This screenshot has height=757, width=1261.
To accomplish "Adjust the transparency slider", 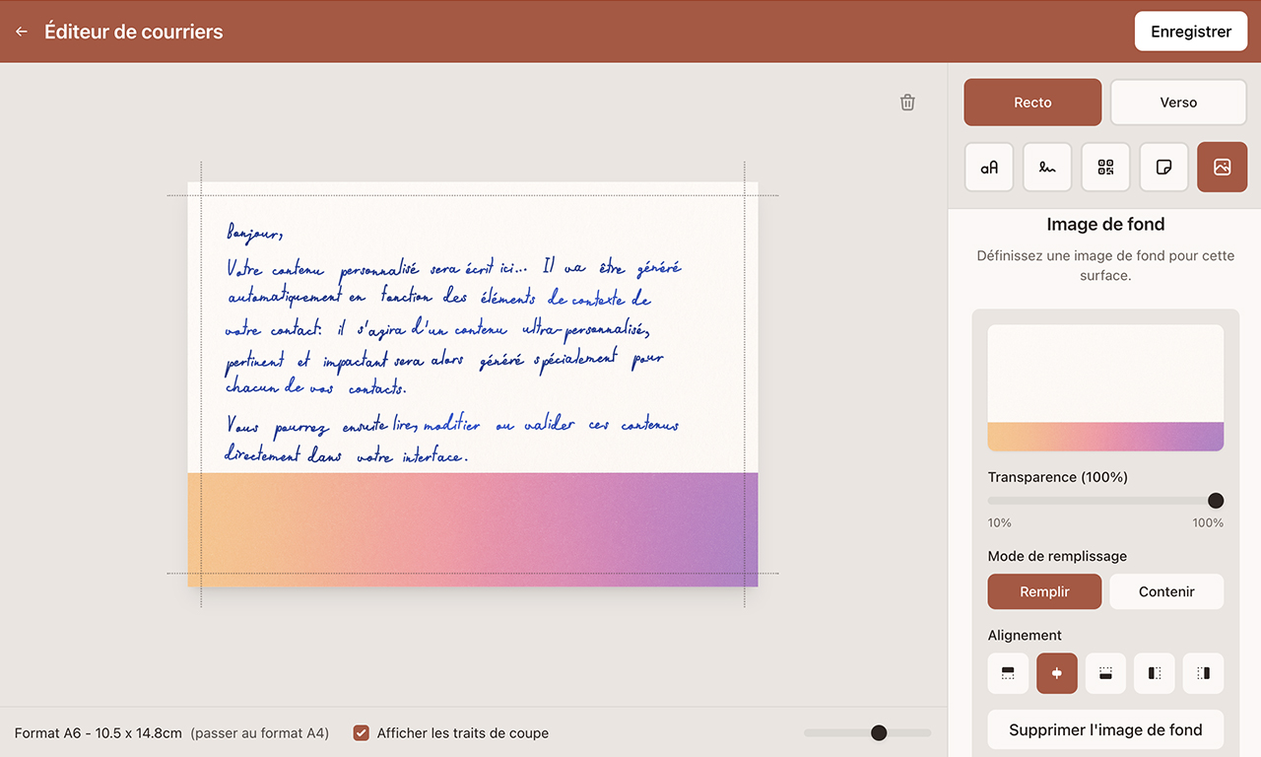I will tap(1215, 500).
